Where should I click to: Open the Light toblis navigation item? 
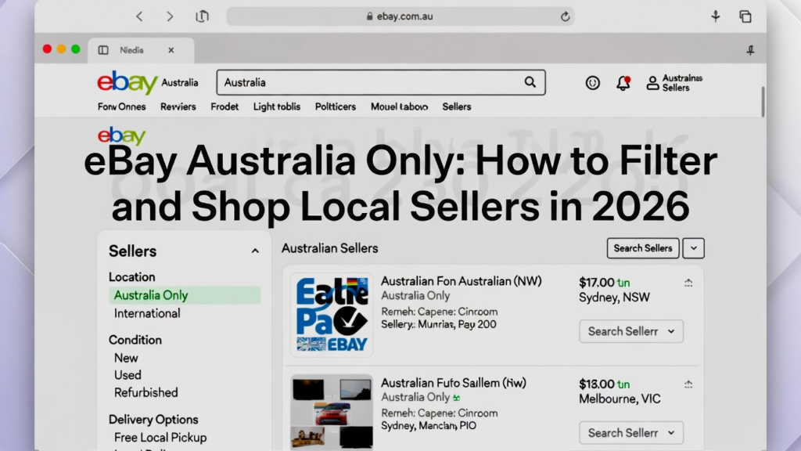pyautogui.click(x=276, y=106)
